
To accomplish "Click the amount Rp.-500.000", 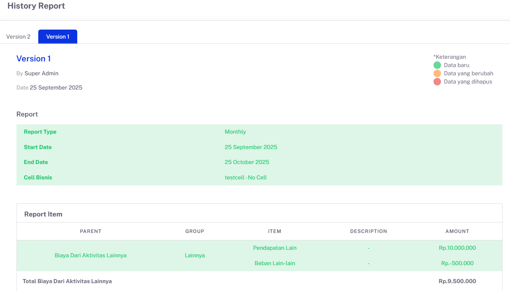I will point(457,263).
